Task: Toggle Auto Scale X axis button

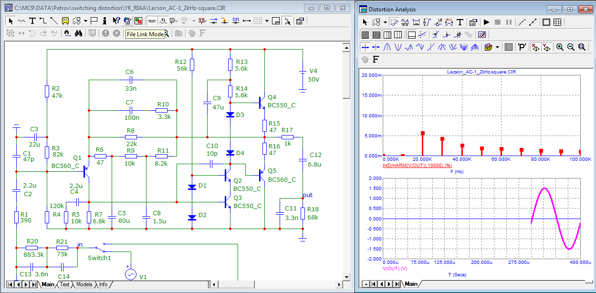Action: click(535, 47)
